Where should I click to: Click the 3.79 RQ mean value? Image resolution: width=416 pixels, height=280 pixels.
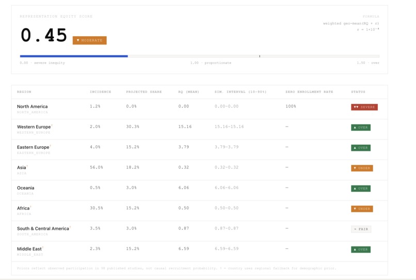(x=184, y=147)
